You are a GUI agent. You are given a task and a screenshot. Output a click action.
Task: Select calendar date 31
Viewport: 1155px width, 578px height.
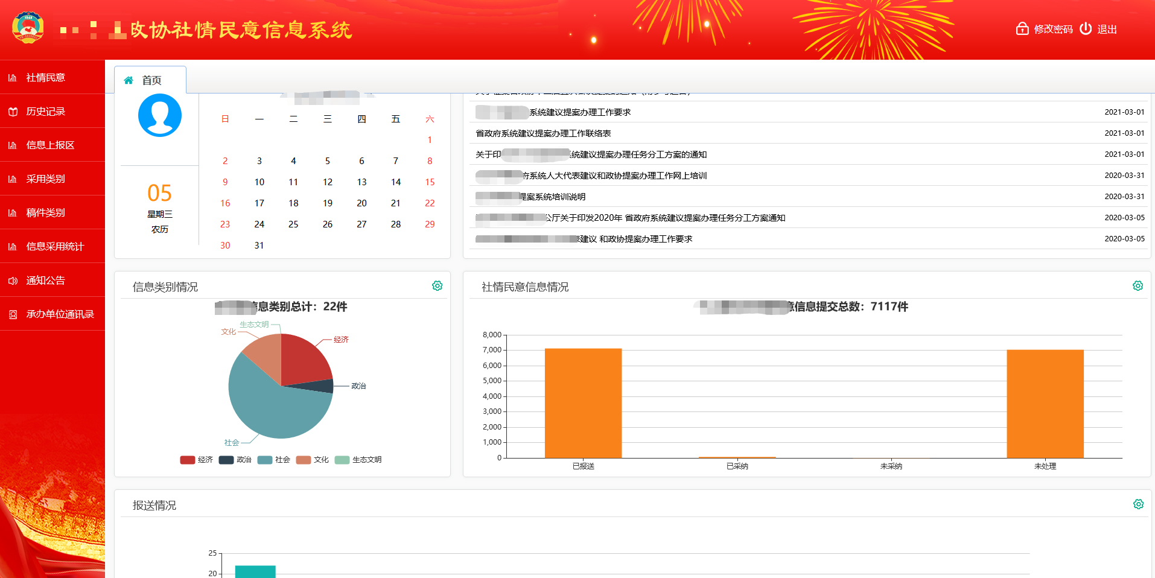259,246
